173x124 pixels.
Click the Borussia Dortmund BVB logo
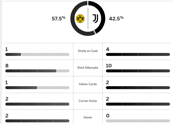click(80, 19)
